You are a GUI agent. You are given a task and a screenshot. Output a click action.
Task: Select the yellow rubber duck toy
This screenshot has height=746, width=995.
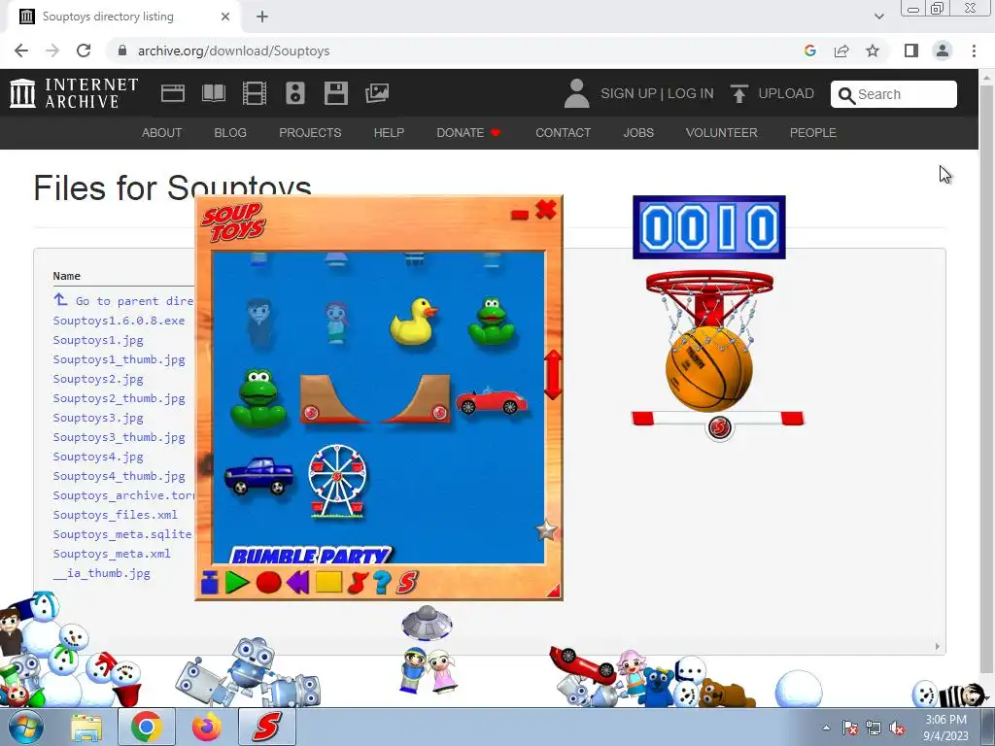tap(413, 322)
